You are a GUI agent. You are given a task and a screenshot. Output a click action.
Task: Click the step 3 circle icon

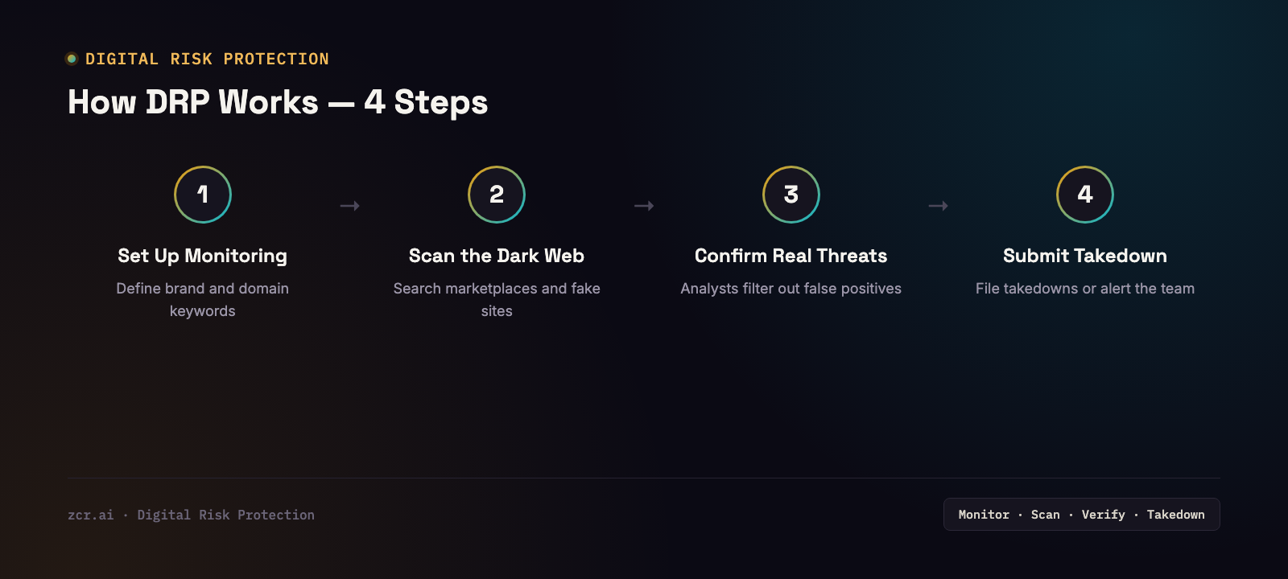click(791, 195)
